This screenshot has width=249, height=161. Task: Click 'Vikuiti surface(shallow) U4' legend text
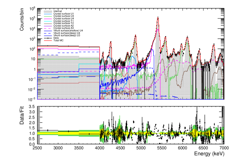coord(68,30)
